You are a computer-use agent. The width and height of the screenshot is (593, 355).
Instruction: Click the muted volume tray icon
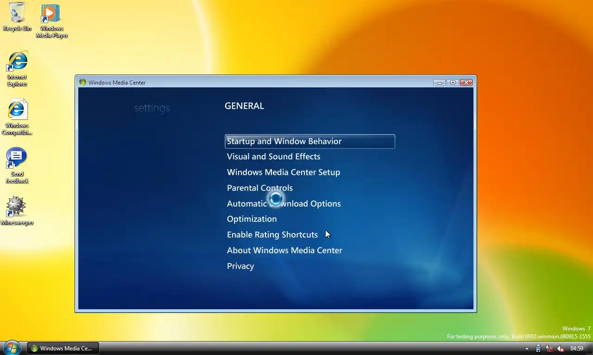pyautogui.click(x=561, y=349)
